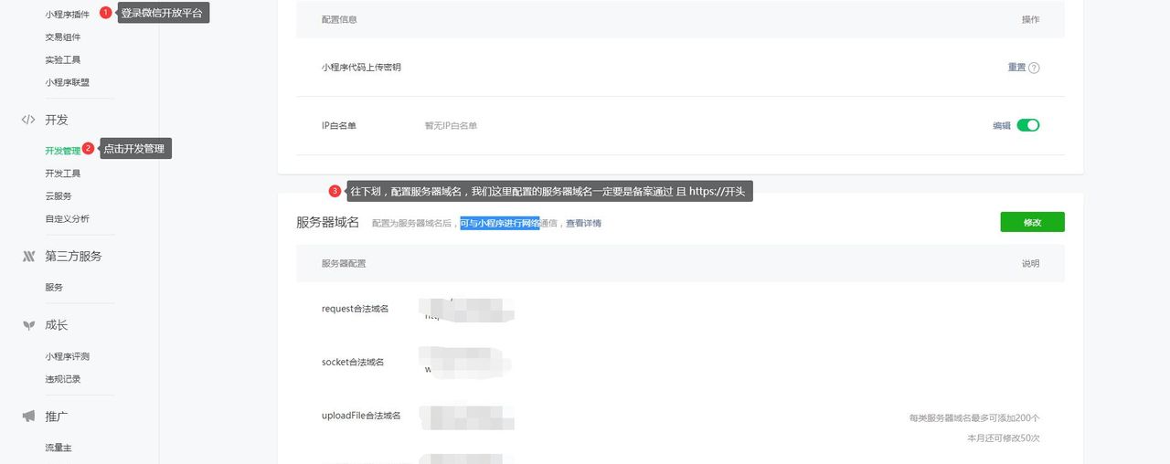Click the highlighted 可与小程序进行网络 text
The image size is (1170, 464).
[500, 223]
